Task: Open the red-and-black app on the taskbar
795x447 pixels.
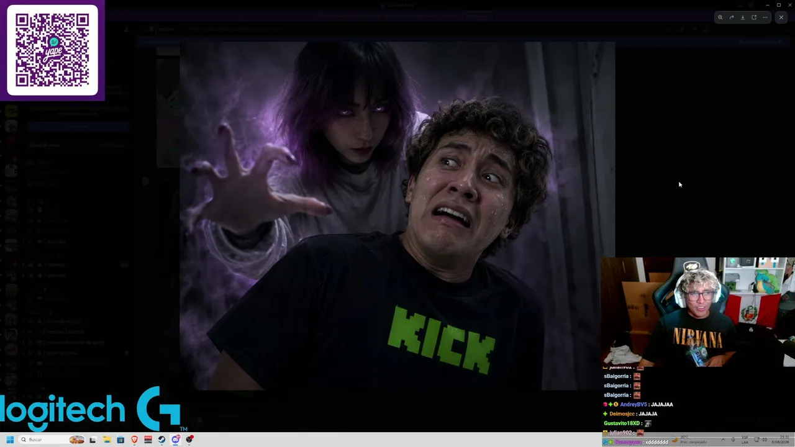Action: click(148, 440)
